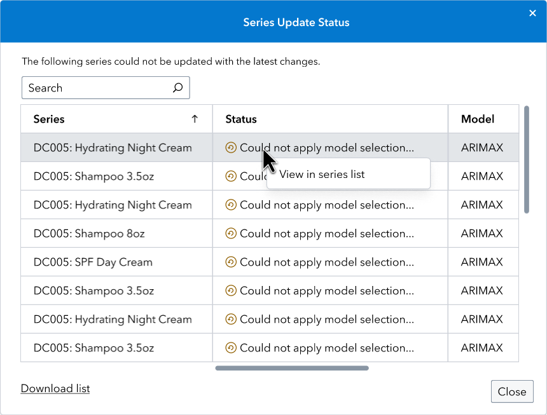This screenshot has width=547, height=415.
Task: Click the ARIMAX cell in the top row
Action: [483, 147]
